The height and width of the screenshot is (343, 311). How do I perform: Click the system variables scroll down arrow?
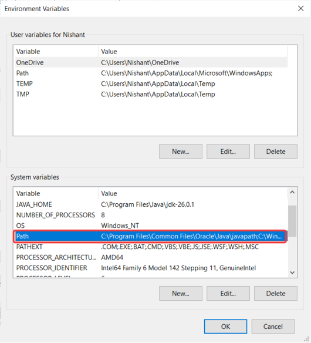pyautogui.click(x=292, y=273)
